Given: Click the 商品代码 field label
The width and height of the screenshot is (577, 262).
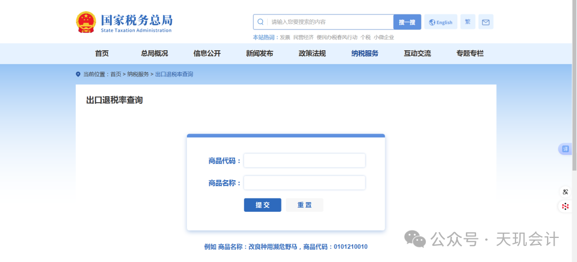Looking at the screenshot, I should click(x=224, y=161).
